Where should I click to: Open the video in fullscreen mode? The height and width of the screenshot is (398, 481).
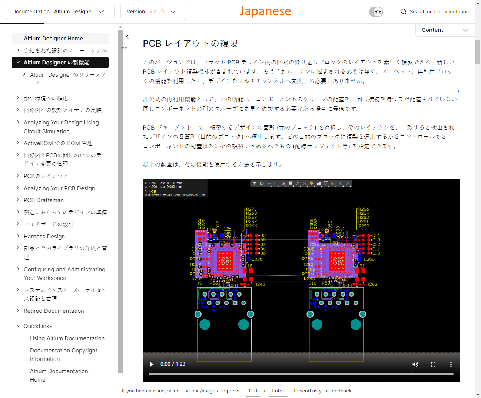433,364
